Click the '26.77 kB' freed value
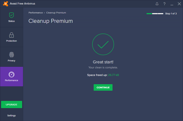This screenshot has height=121, width=183. (x=113, y=75)
